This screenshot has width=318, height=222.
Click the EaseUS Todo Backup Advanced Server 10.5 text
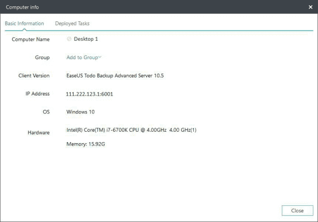115,76
